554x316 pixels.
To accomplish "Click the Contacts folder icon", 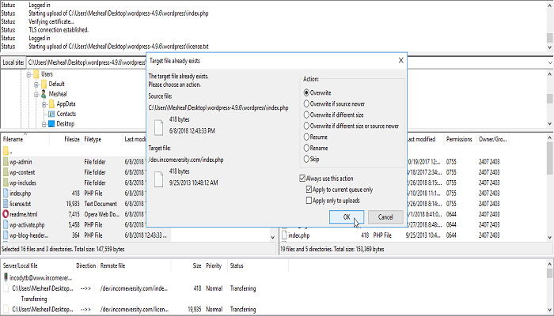I will (x=51, y=114).
